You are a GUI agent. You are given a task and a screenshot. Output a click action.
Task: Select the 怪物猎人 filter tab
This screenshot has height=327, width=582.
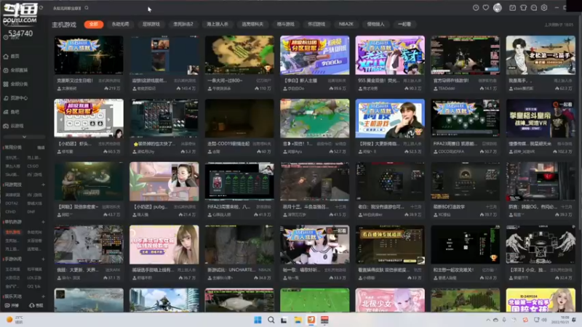coord(375,24)
